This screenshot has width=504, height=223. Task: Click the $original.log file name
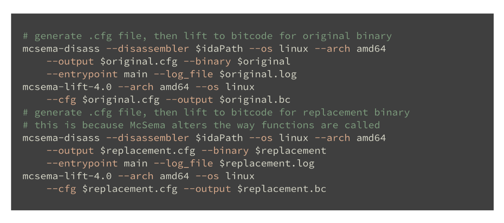258,74
